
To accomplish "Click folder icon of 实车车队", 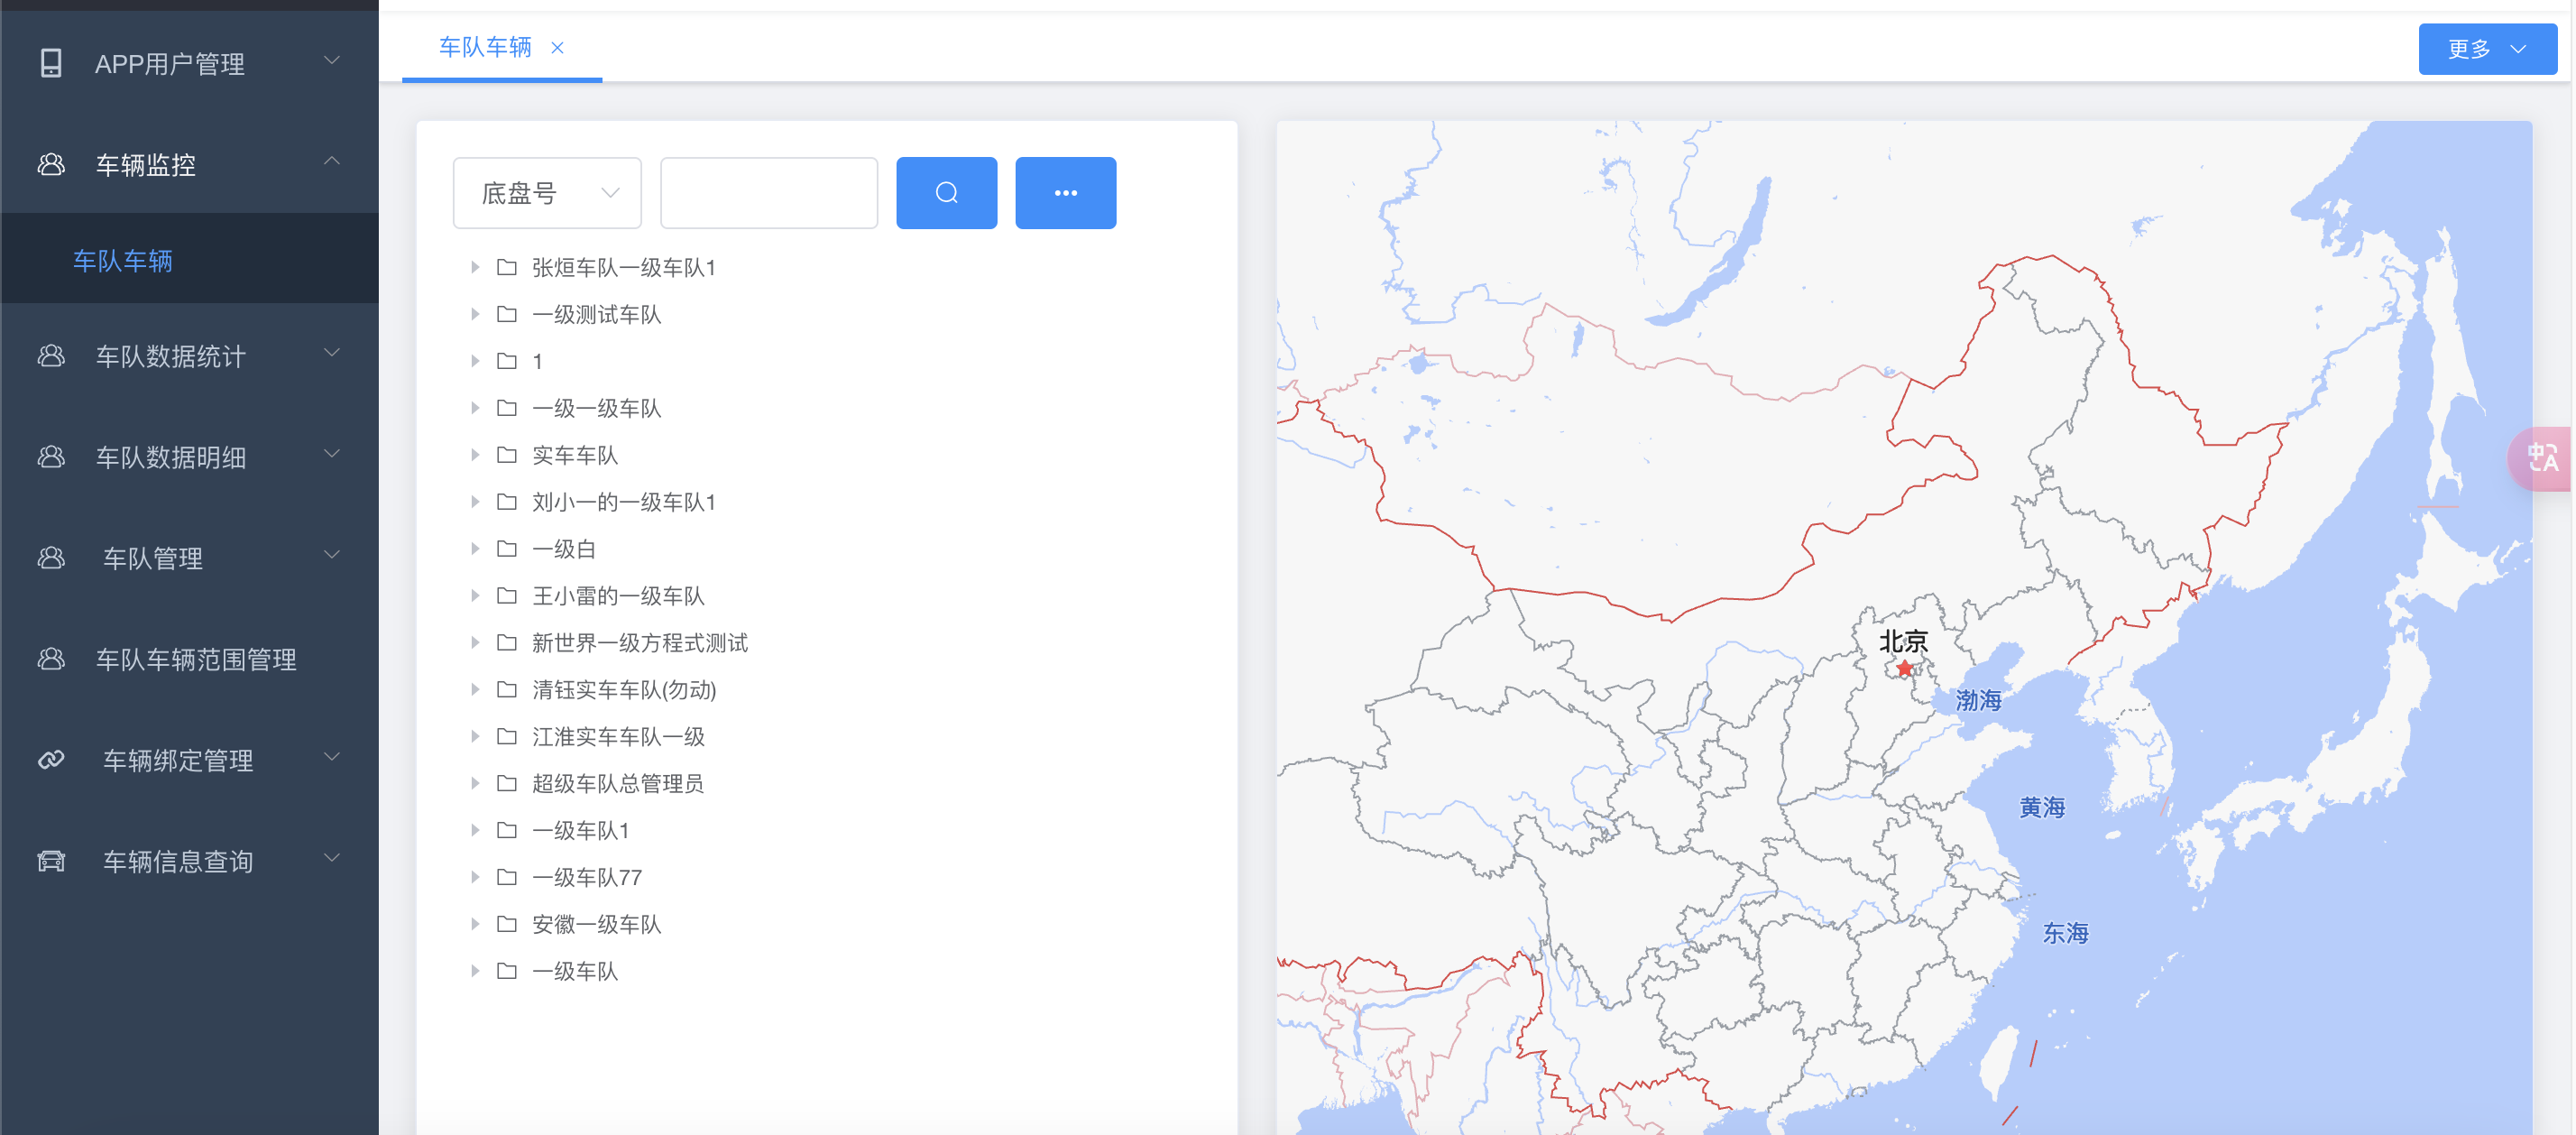I will pyautogui.click(x=507, y=455).
